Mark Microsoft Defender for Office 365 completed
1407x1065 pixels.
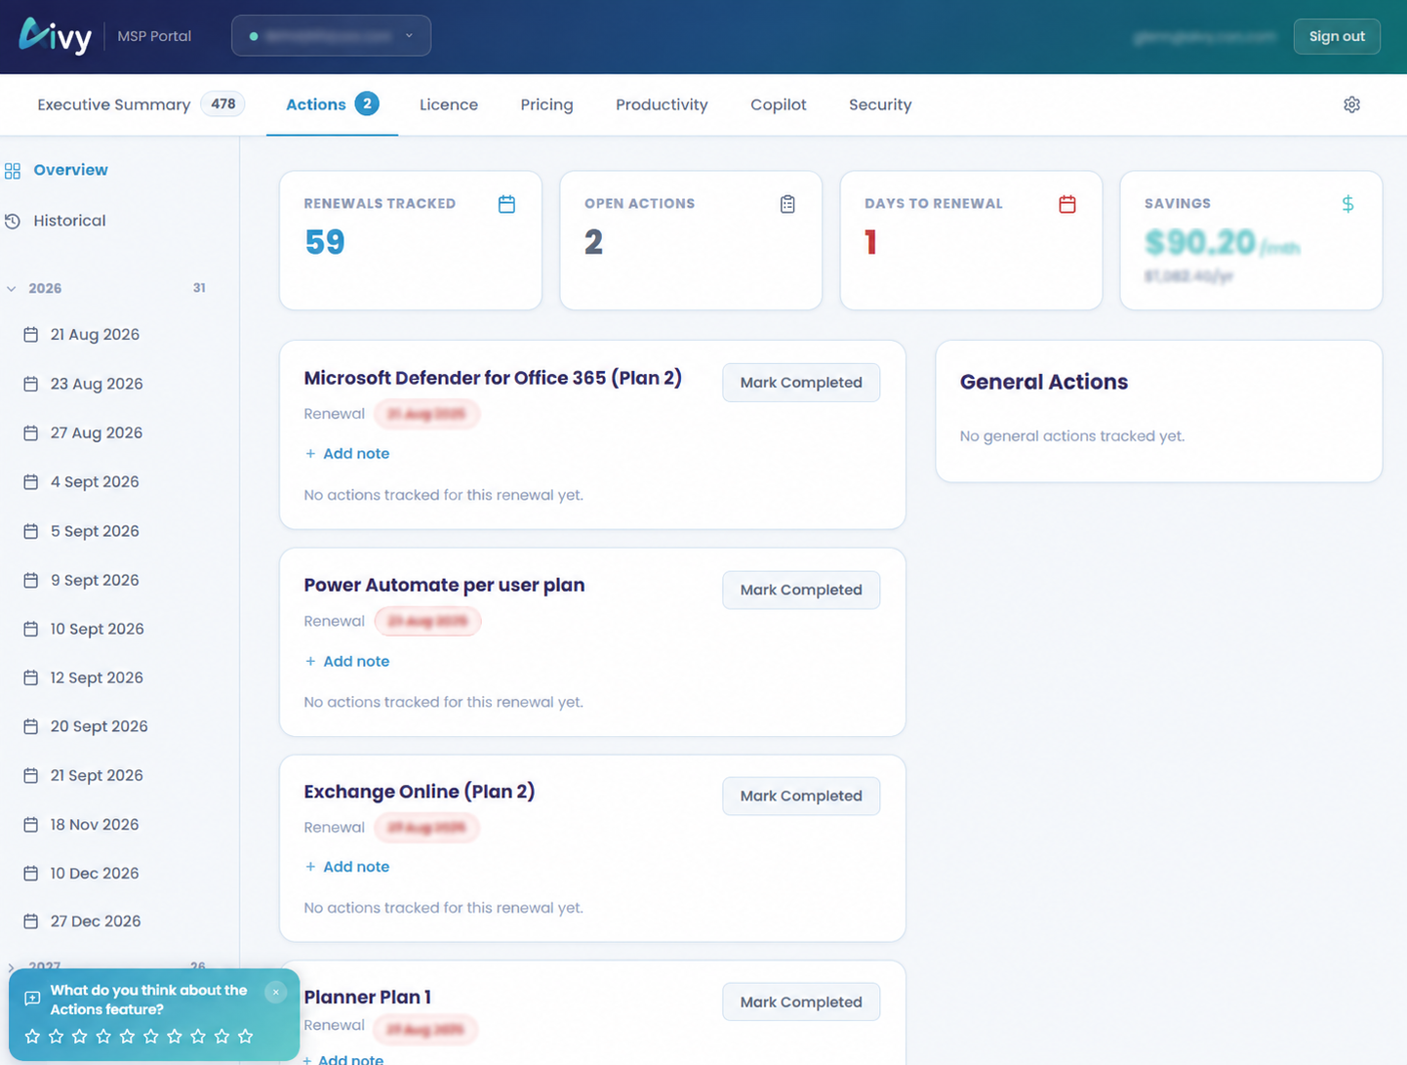click(800, 383)
